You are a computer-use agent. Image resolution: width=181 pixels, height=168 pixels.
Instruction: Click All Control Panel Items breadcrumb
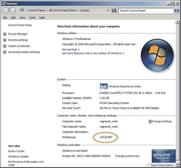[62, 10]
